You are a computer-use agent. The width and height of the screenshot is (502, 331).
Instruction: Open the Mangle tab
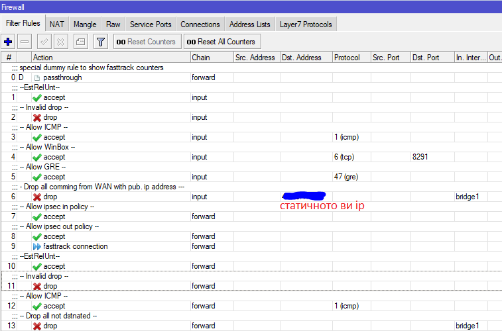pos(85,24)
